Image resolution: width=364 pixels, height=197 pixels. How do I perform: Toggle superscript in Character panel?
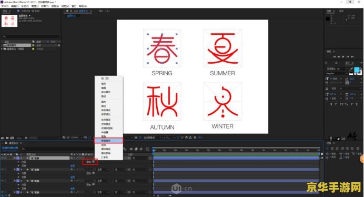click(x=351, y=104)
